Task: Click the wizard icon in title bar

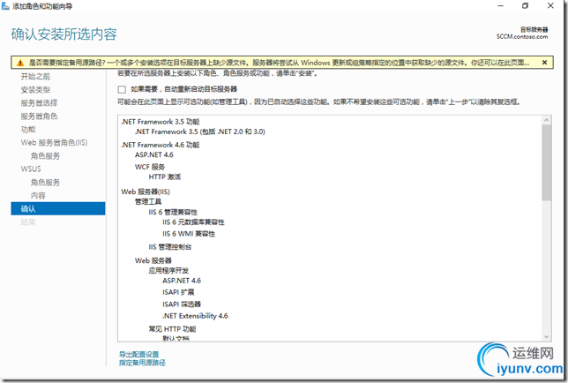Action: click(x=5, y=6)
